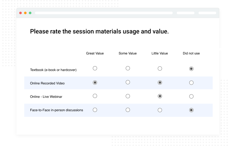Mark Little Value for Online - Live Webinar
Viewport: 228px width, 146px height.
click(x=160, y=96)
